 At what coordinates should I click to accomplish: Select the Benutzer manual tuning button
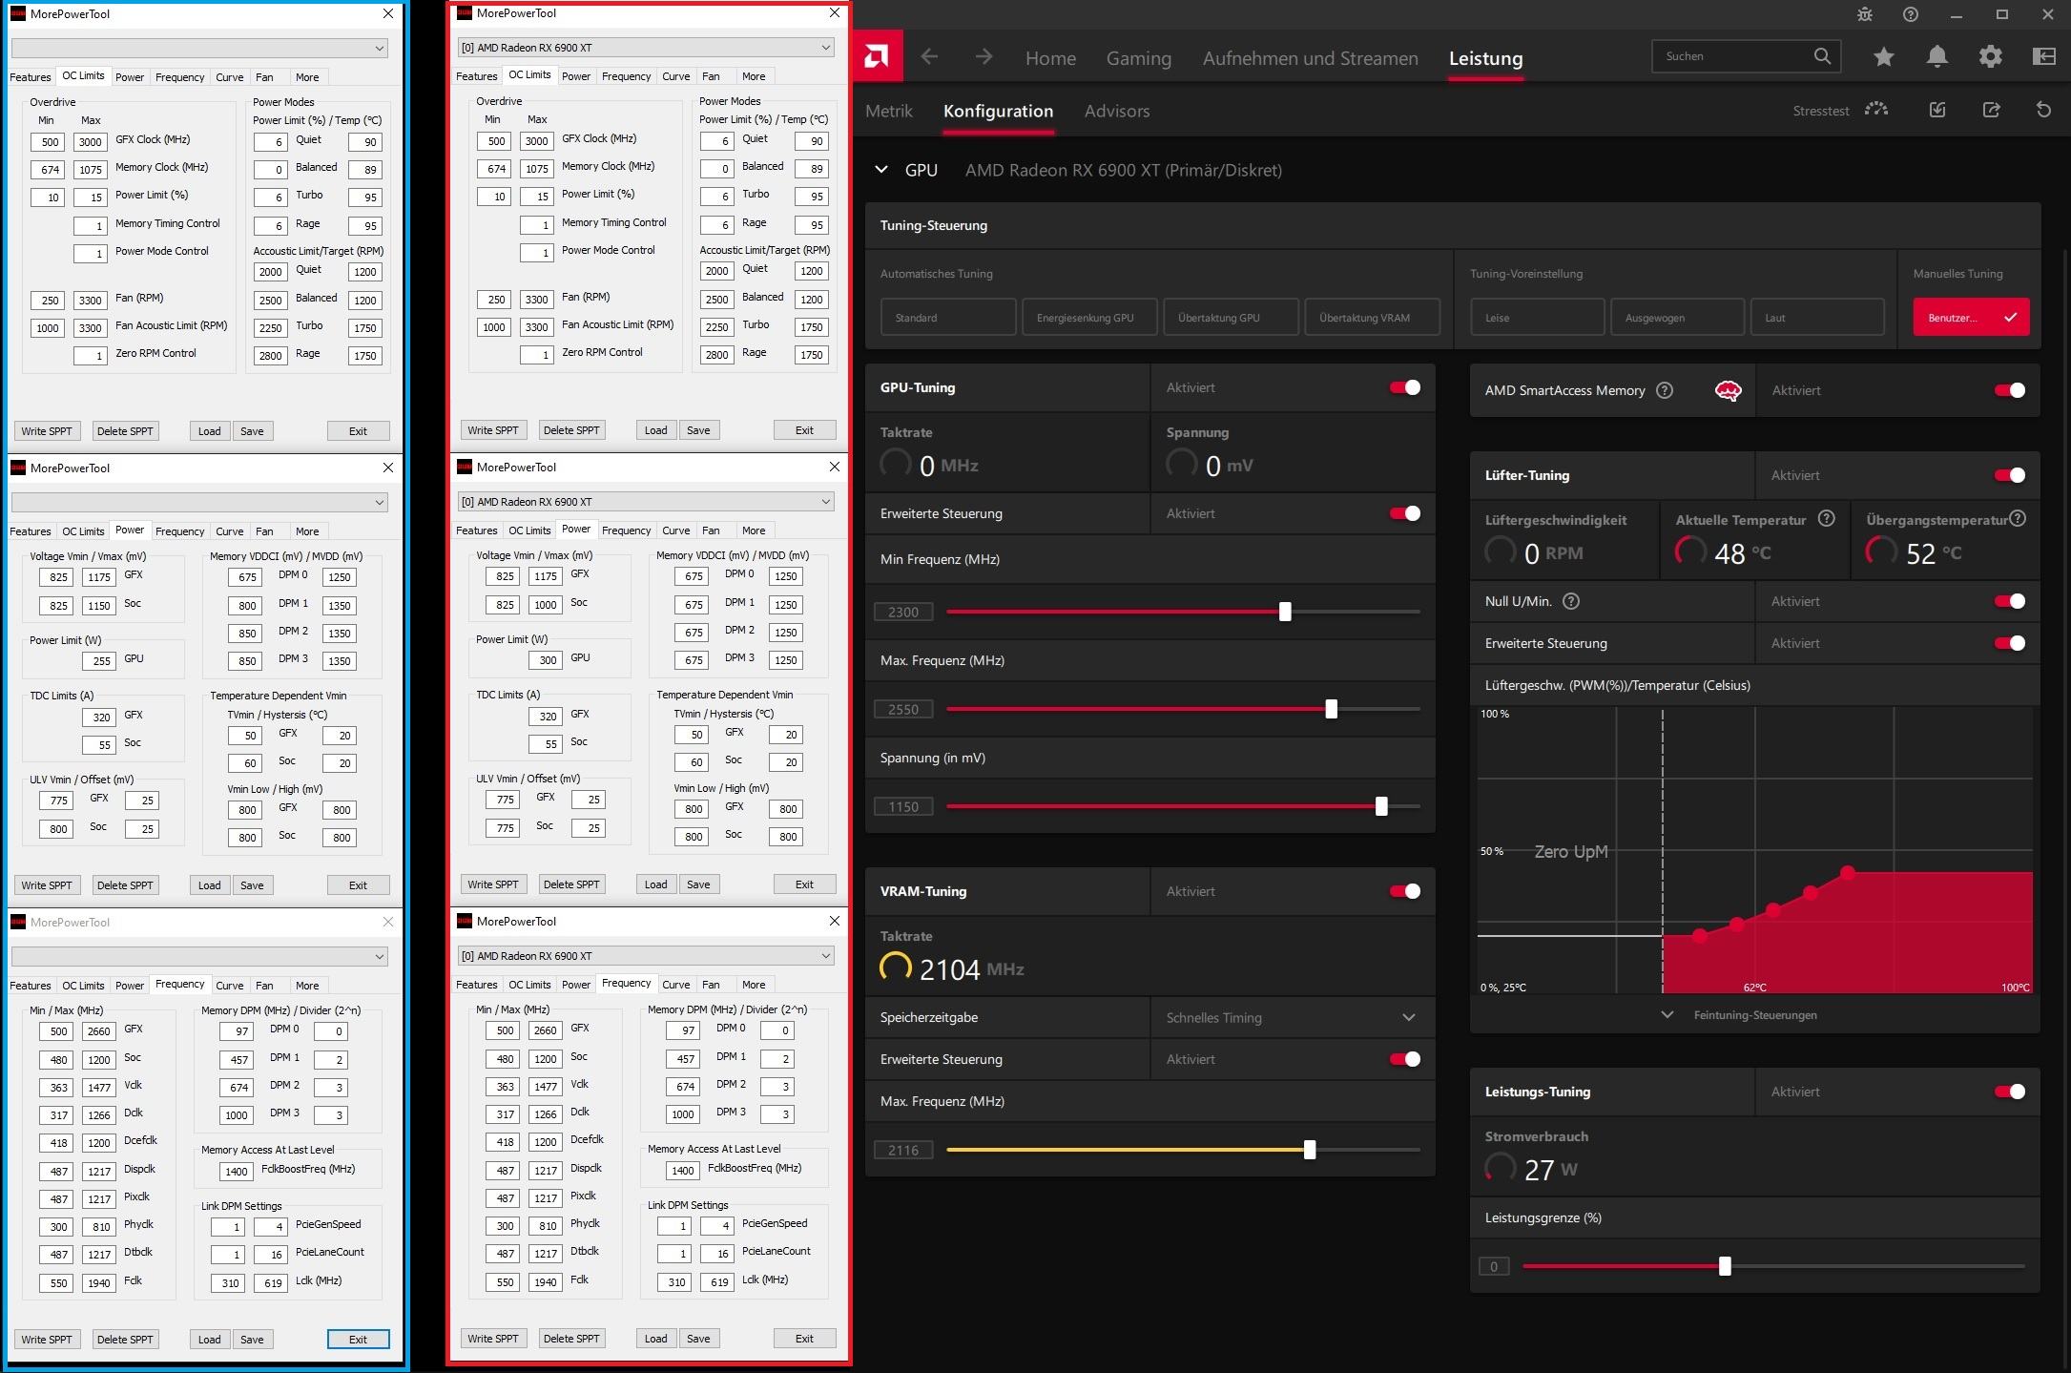[x=1971, y=317]
